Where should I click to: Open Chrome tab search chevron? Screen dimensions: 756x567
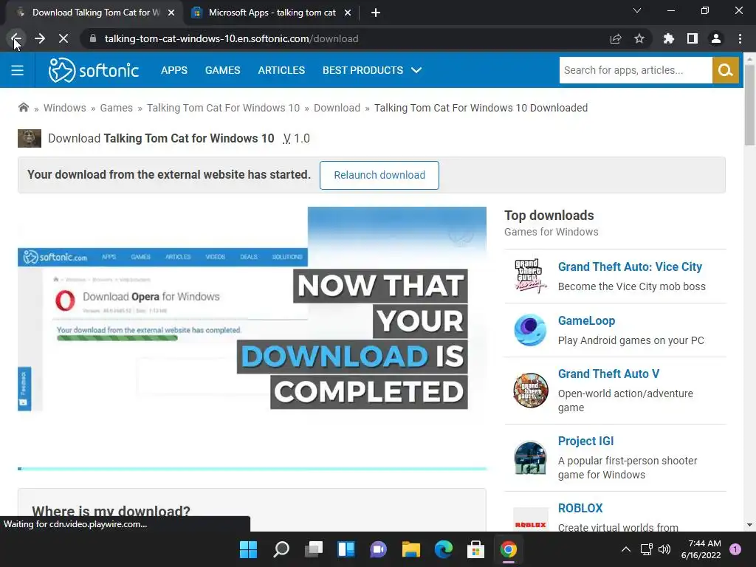point(637,11)
